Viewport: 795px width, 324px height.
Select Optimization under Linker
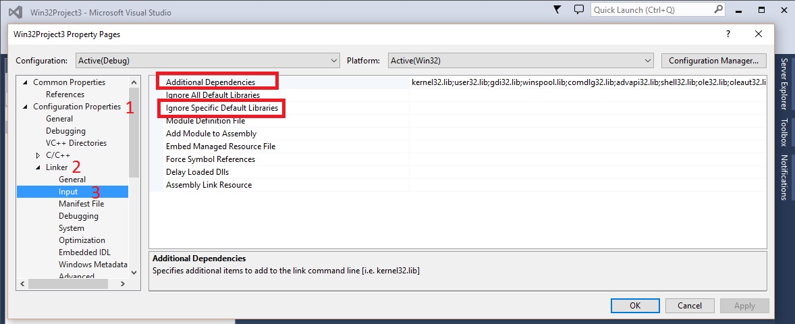coord(82,240)
